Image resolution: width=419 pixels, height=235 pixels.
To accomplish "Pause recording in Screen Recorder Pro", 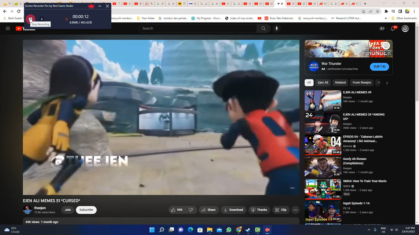I will click(x=42, y=19).
